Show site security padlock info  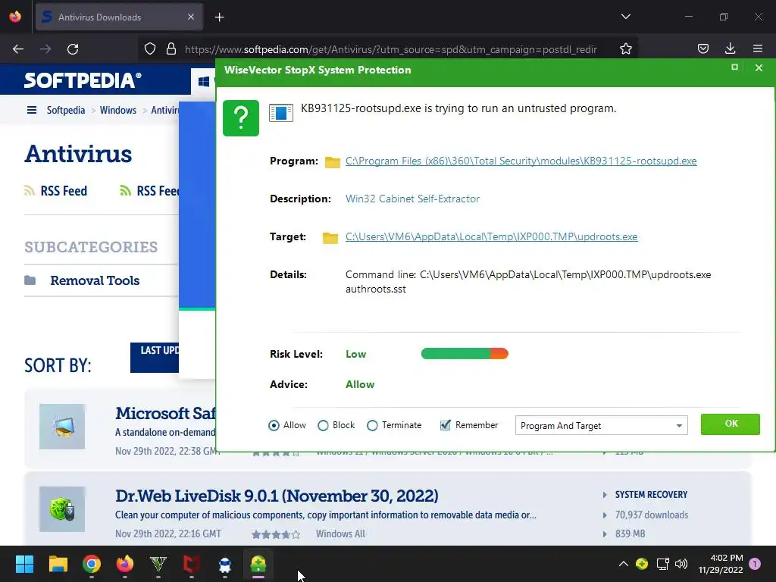coord(171,49)
